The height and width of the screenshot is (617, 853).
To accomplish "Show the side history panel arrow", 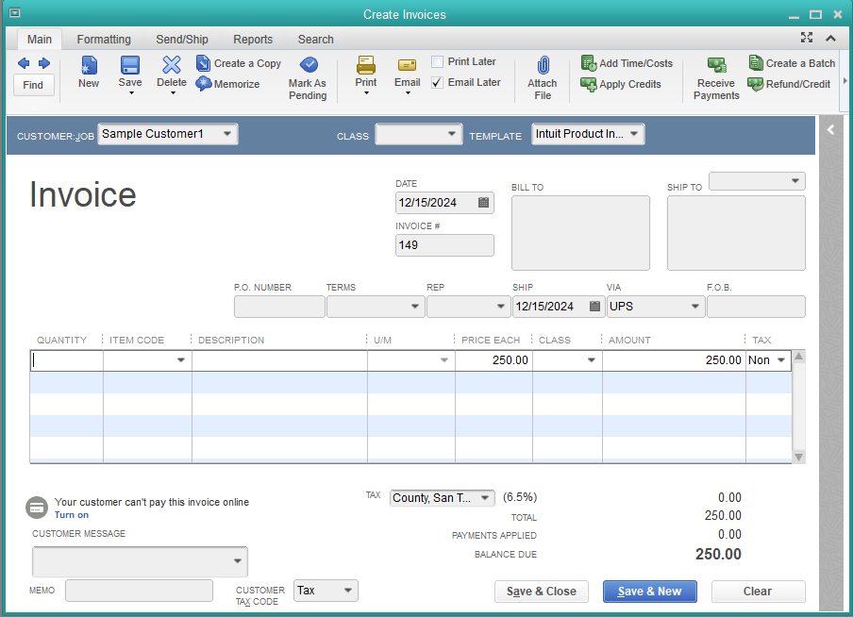I will 830,129.
